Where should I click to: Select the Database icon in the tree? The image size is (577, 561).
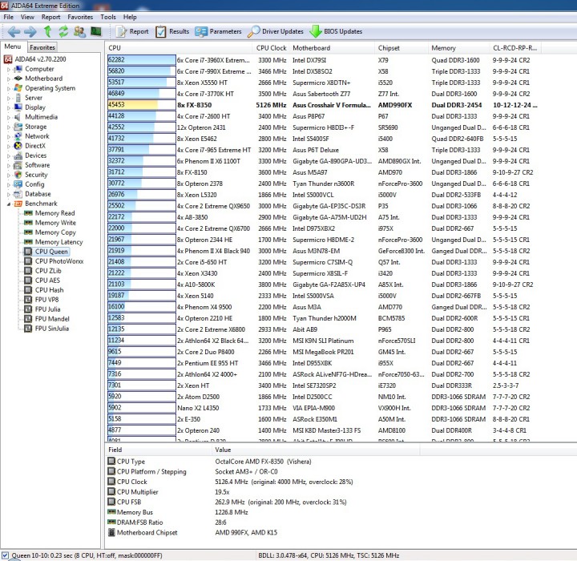(x=18, y=194)
